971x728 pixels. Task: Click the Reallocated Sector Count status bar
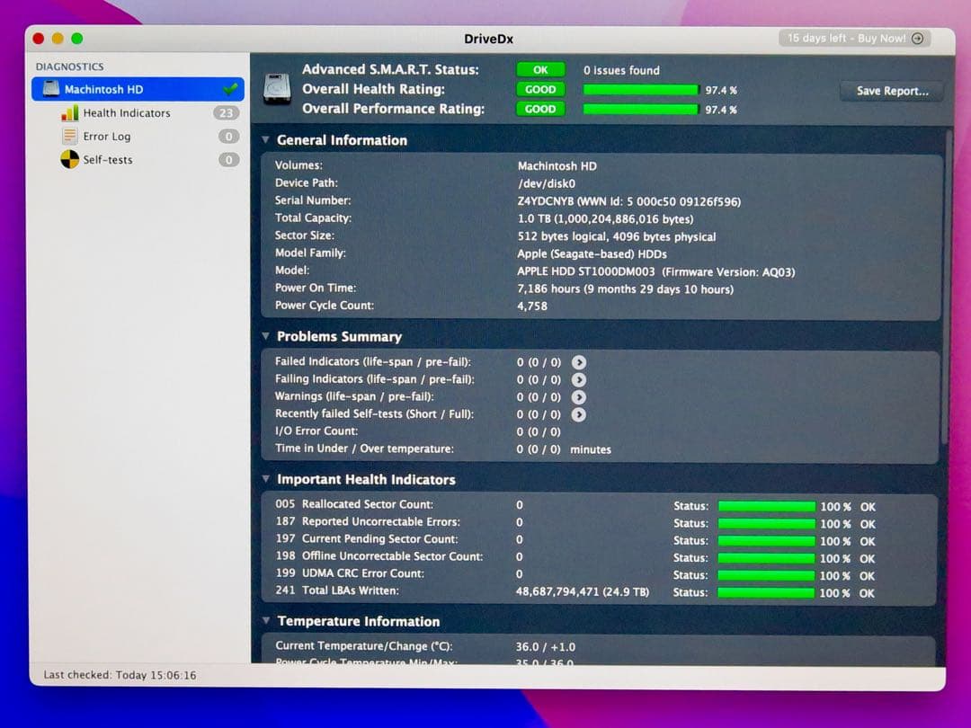pos(766,506)
